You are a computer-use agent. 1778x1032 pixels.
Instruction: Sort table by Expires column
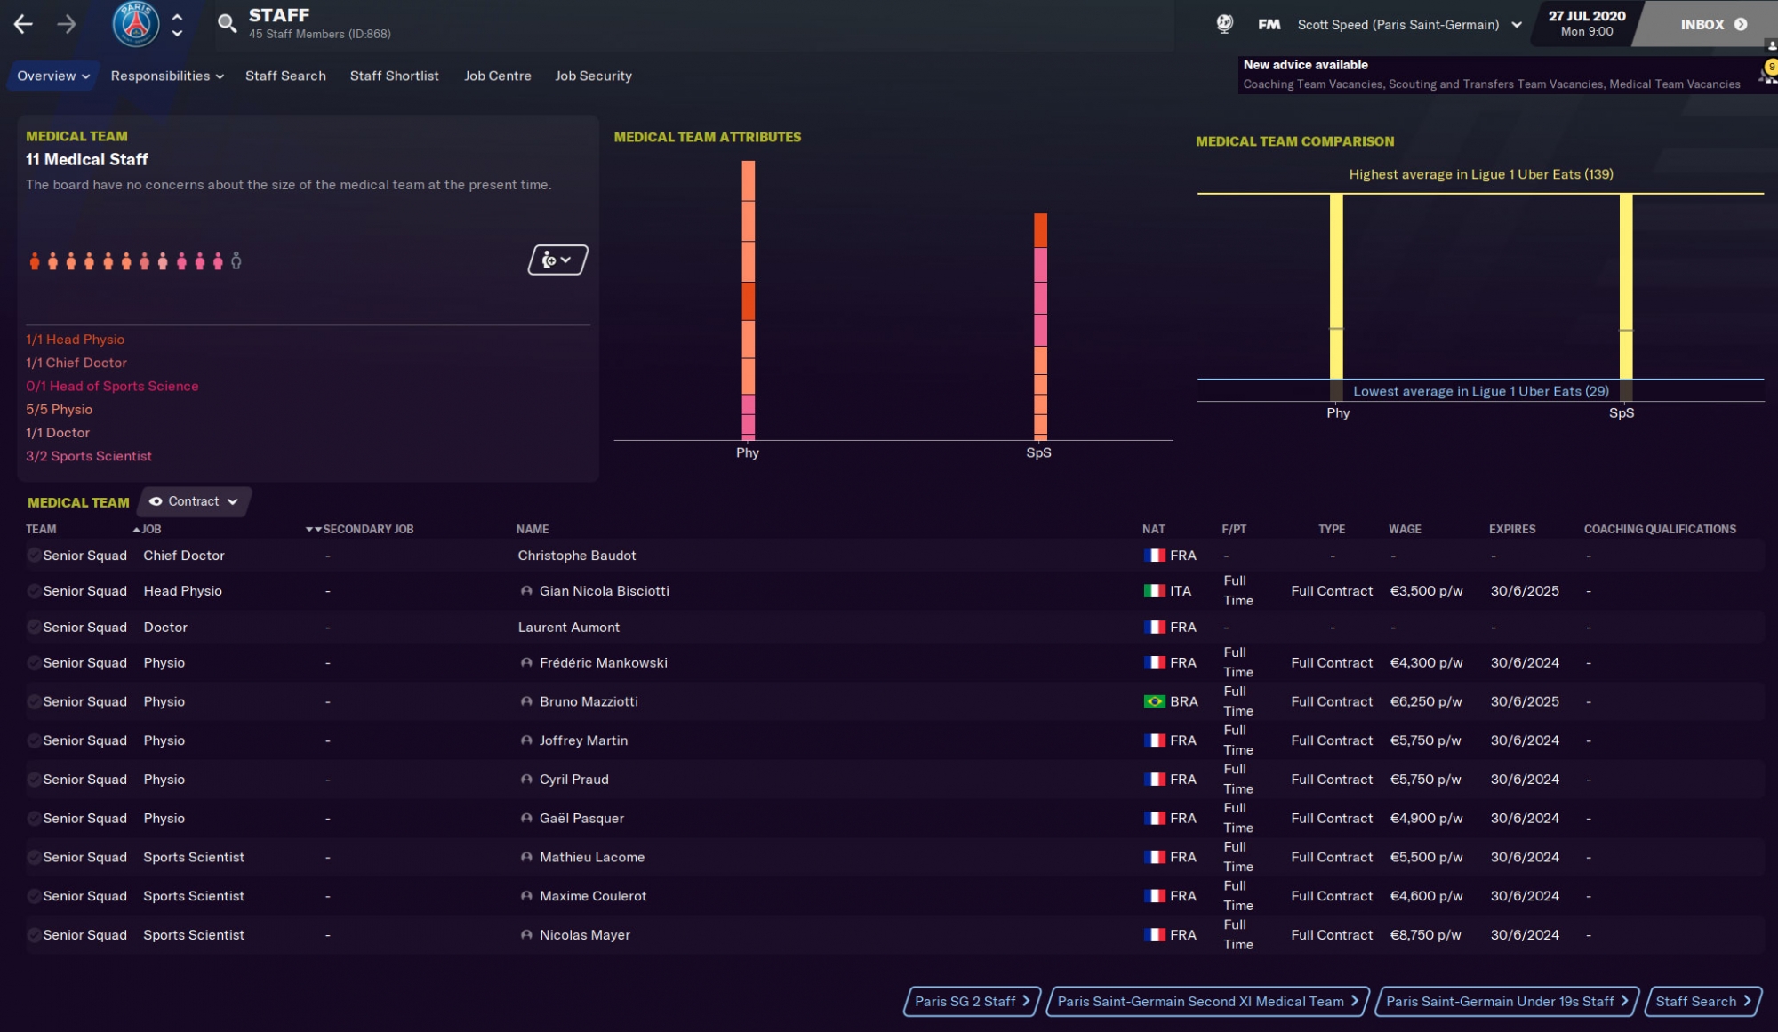click(x=1512, y=529)
